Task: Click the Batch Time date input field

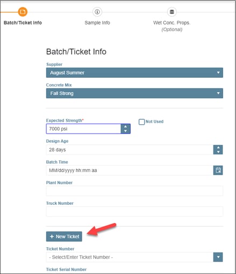Action: pos(130,170)
